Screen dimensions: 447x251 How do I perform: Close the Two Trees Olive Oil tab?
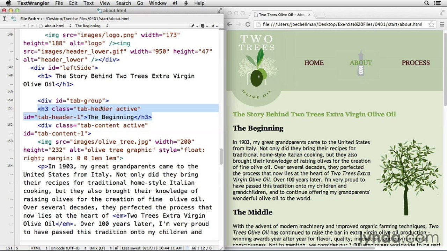pos(309,15)
